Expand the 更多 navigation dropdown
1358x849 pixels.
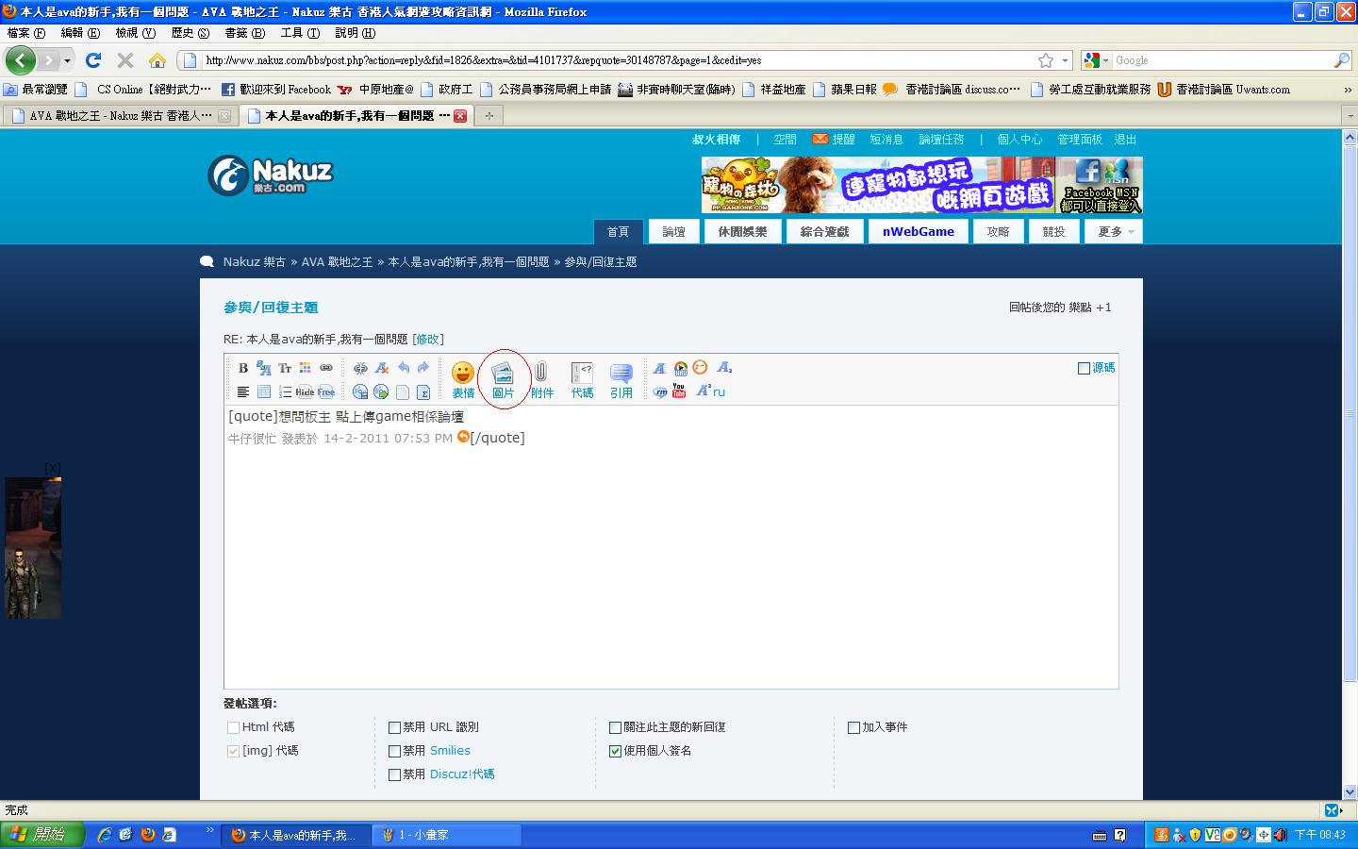pos(1115,231)
